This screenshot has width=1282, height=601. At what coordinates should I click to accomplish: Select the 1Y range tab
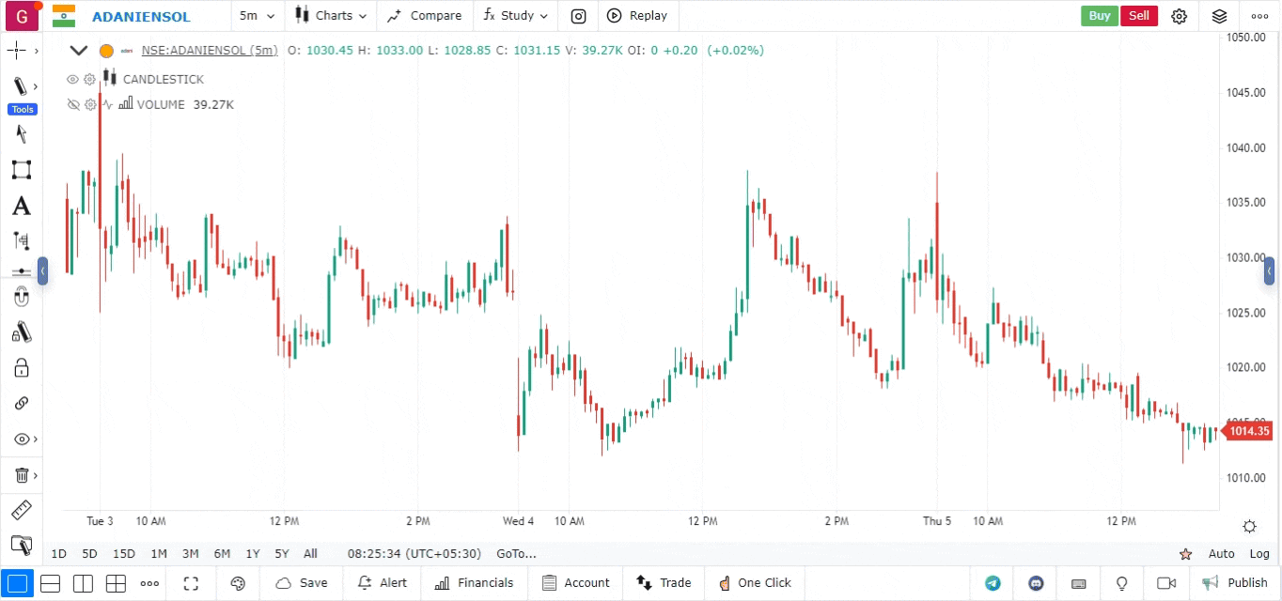tap(251, 554)
